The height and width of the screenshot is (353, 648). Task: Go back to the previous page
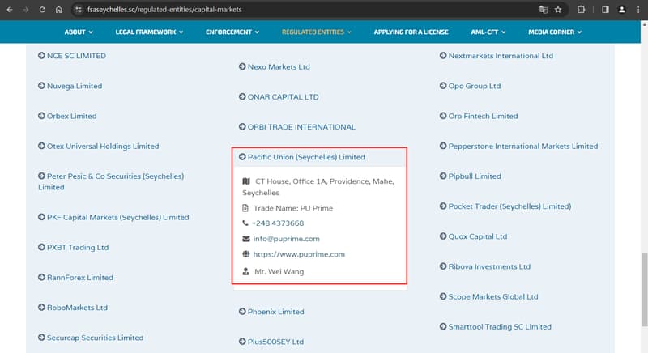click(x=10, y=10)
